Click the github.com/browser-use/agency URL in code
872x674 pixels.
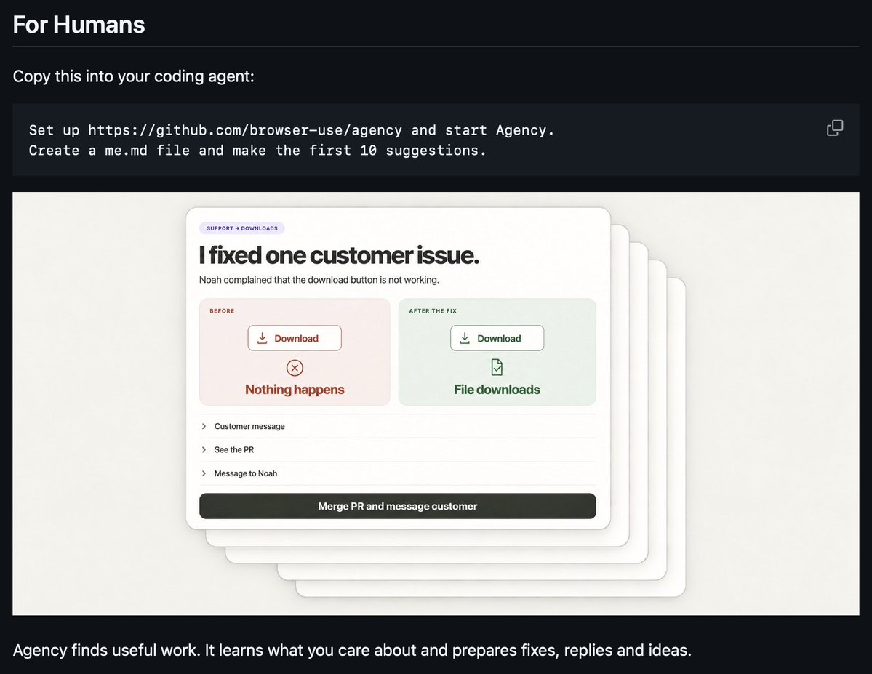tap(244, 130)
